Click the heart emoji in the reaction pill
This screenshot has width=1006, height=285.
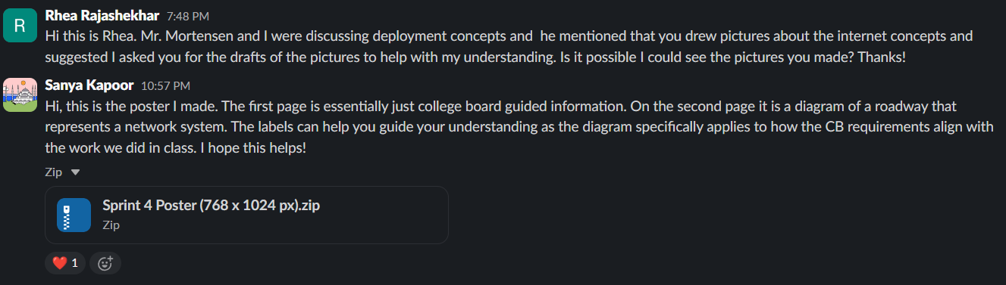[60, 263]
